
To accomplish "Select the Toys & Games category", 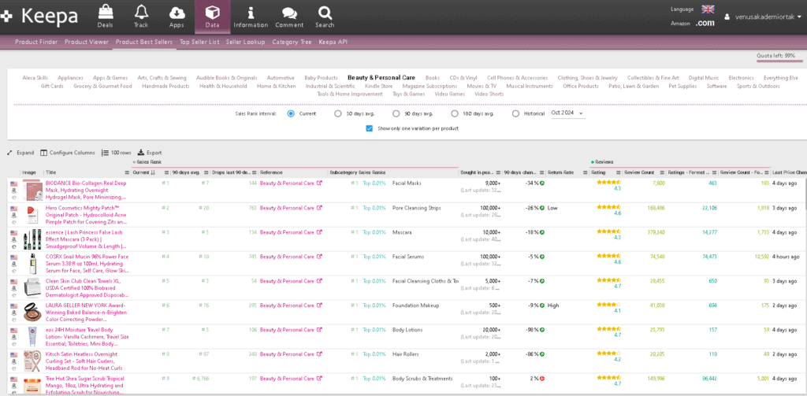I will click(408, 94).
